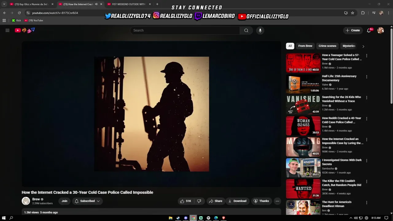
Task: Select the Mysteries filter chip
Action: pyautogui.click(x=349, y=46)
